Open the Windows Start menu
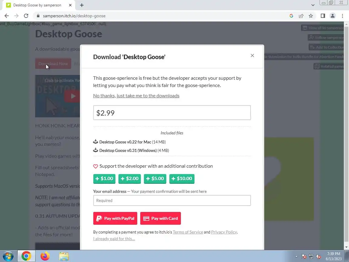 click(8, 256)
